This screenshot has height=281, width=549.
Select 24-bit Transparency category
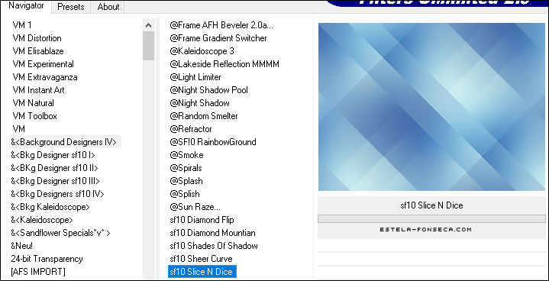coord(47,259)
